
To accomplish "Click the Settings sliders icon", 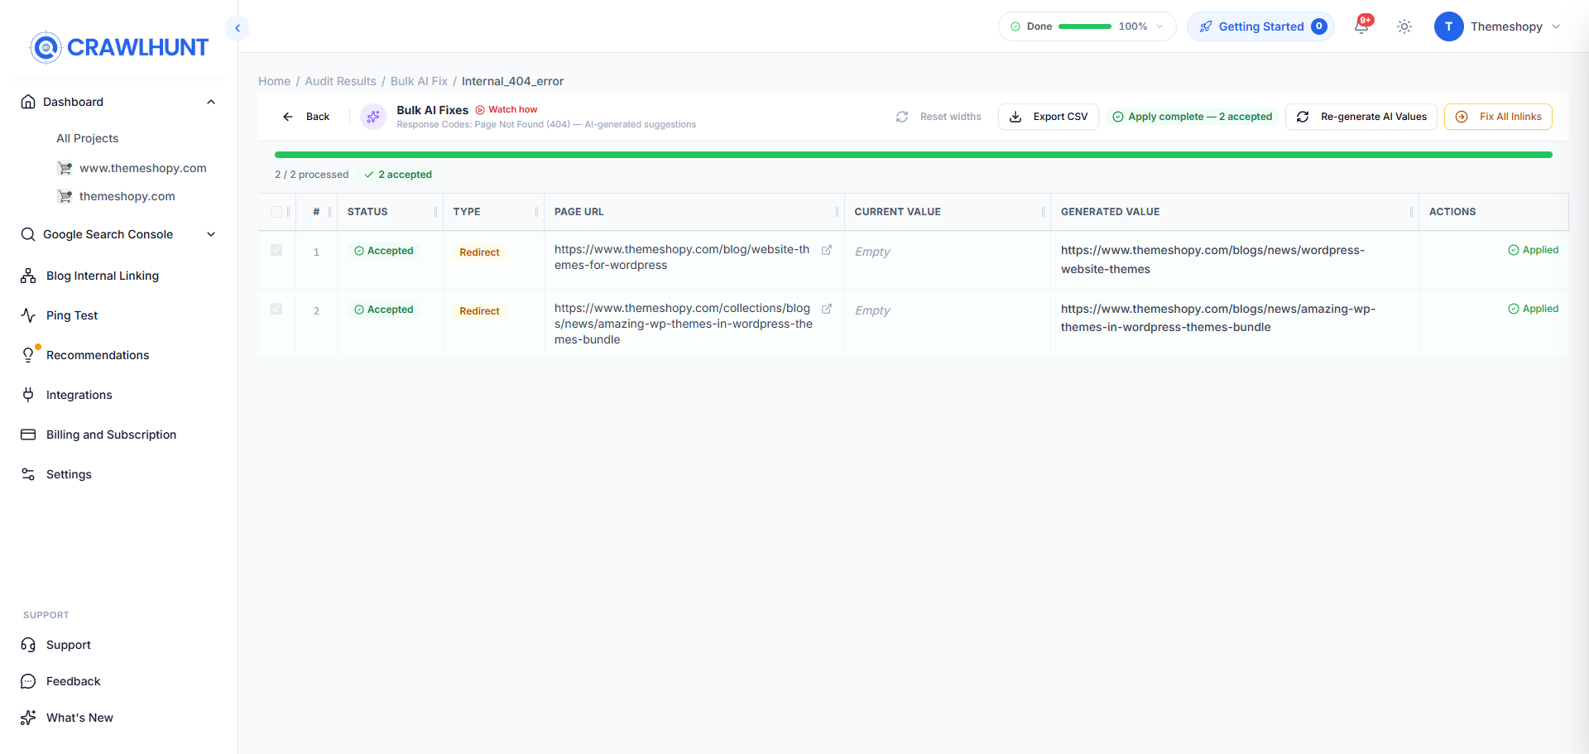I will 28,474.
